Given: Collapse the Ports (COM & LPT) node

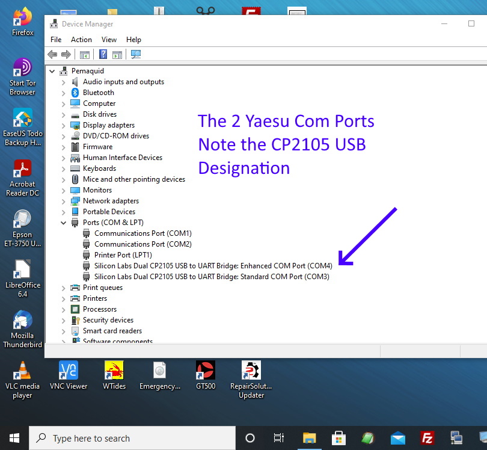Looking at the screenshot, I should tap(64, 223).
